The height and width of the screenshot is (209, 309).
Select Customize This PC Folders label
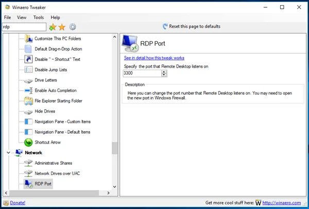click(x=58, y=39)
